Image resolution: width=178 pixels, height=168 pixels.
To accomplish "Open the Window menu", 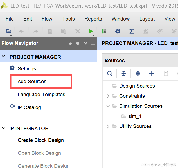I will click(121, 19).
